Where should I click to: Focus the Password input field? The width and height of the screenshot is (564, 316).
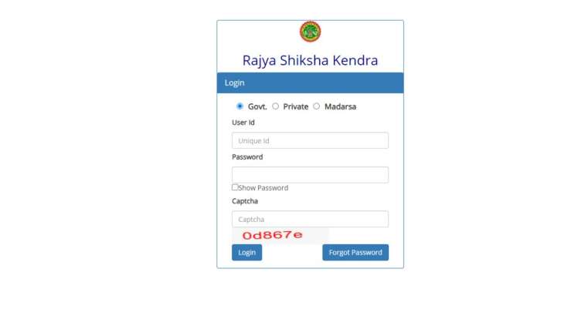[x=310, y=175]
